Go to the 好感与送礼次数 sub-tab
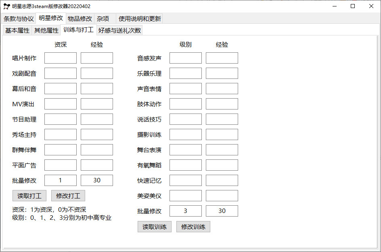381x252 pixels. click(x=119, y=30)
